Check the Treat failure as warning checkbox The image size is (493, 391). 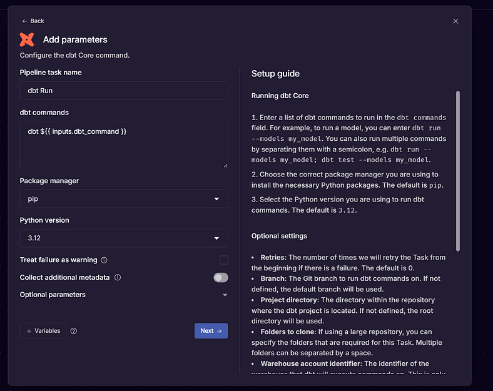[x=224, y=260]
